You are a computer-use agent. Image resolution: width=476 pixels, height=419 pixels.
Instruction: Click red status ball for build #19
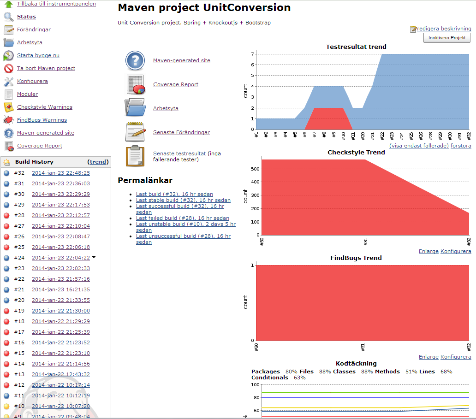[6, 311]
